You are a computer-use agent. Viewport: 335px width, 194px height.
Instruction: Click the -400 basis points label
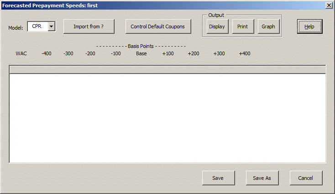(x=46, y=53)
